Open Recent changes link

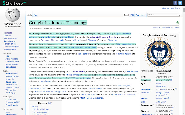pyautogui.click(x=12, y=64)
